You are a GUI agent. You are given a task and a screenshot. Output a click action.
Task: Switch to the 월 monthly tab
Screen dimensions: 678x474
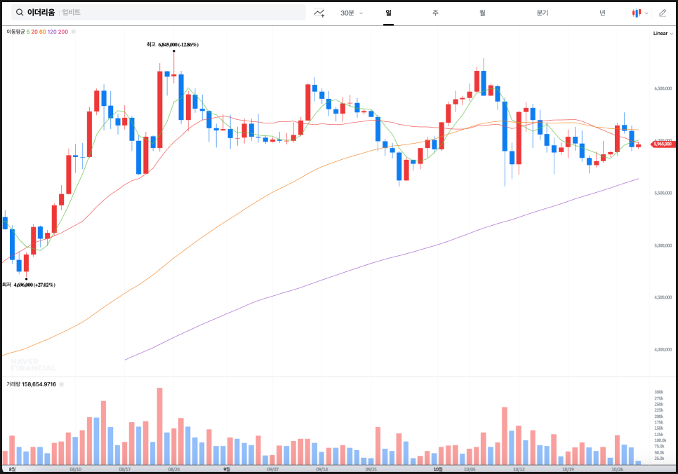coord(482,13)
